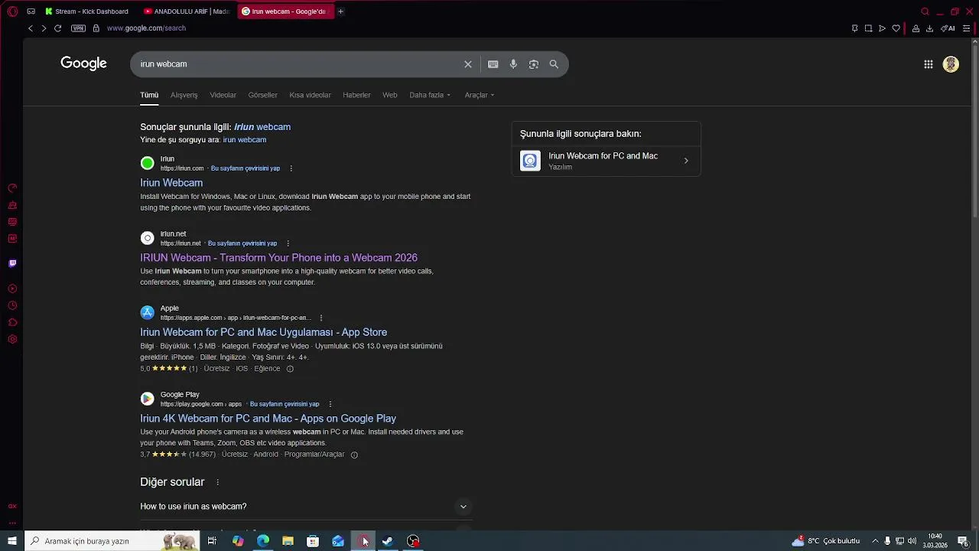Reload the Google search page

point(57,28)
